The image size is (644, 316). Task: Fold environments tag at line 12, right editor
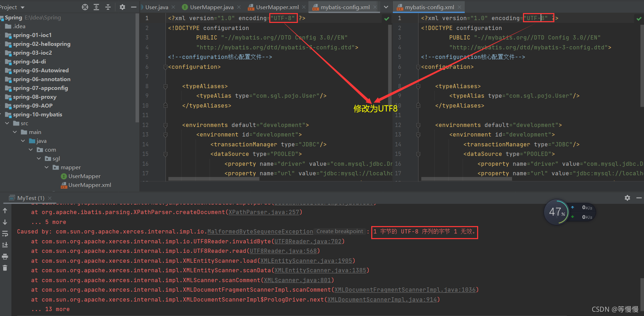(x=418, y=125)
